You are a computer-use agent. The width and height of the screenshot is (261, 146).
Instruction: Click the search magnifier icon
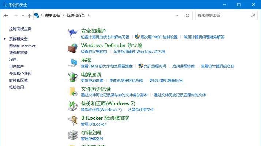[253, 15]
